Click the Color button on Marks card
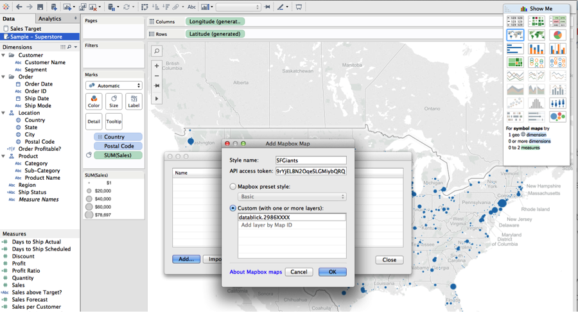This screenshot has height=312, width=578. 94,101
